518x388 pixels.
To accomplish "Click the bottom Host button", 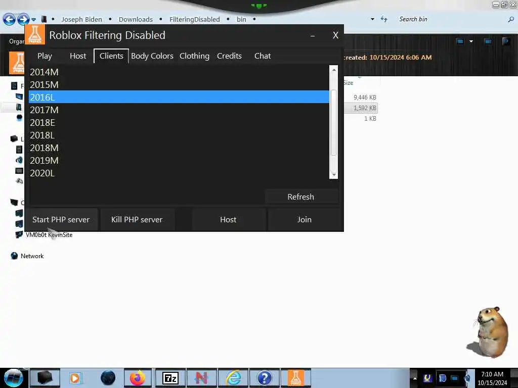I will (x=228, y=219).
